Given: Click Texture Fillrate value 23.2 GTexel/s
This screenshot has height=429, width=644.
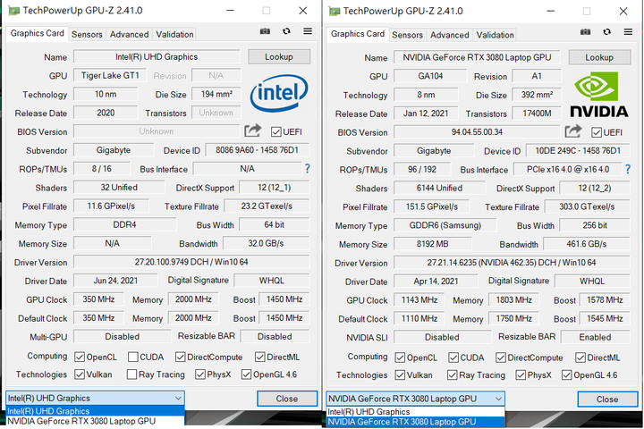Looking at the screenshot, I should tap(267, 206).
